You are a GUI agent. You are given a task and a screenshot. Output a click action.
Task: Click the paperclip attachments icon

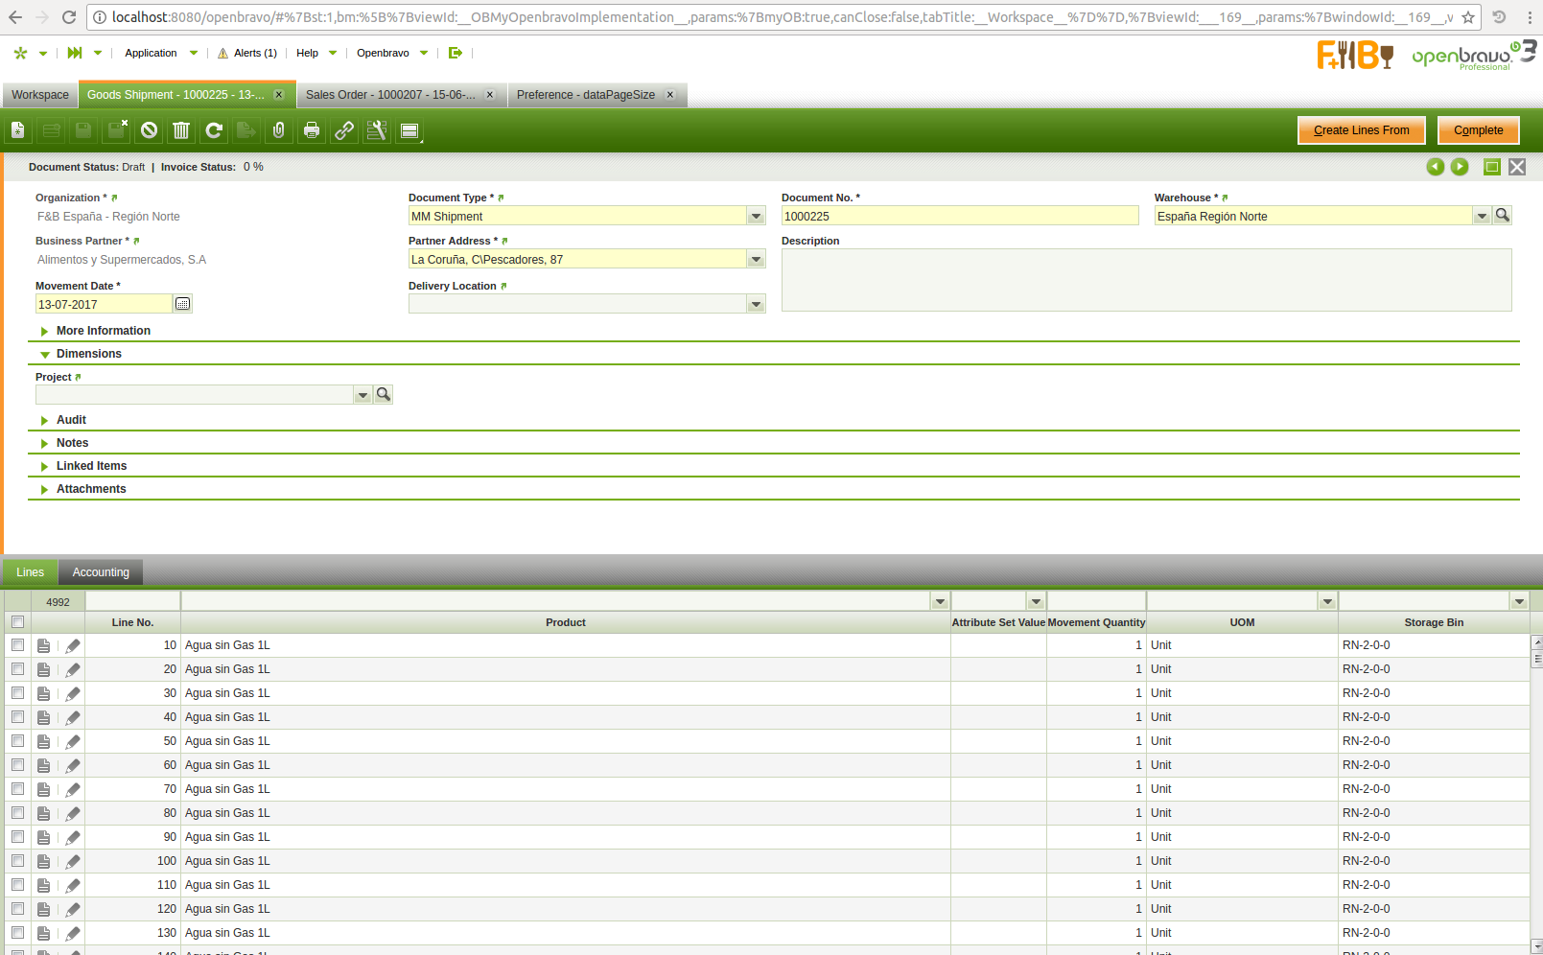point(279,130)
